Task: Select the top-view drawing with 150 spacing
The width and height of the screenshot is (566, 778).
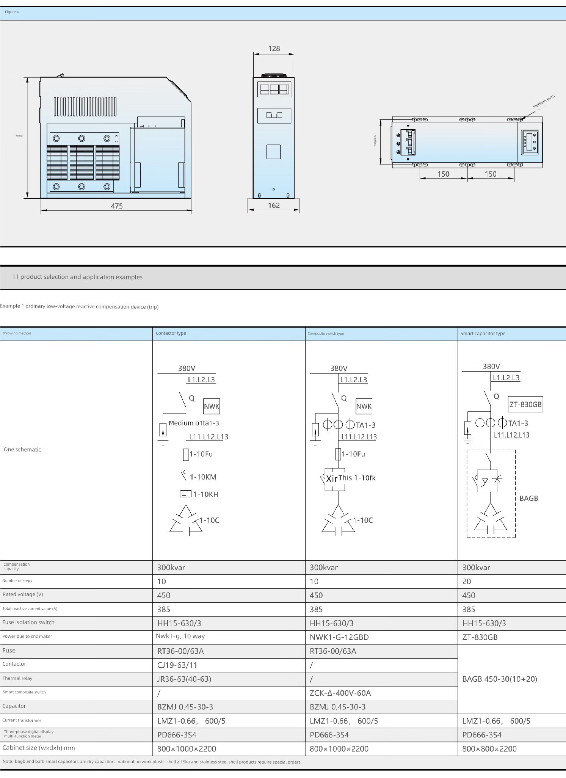Action: pos(466,142)
